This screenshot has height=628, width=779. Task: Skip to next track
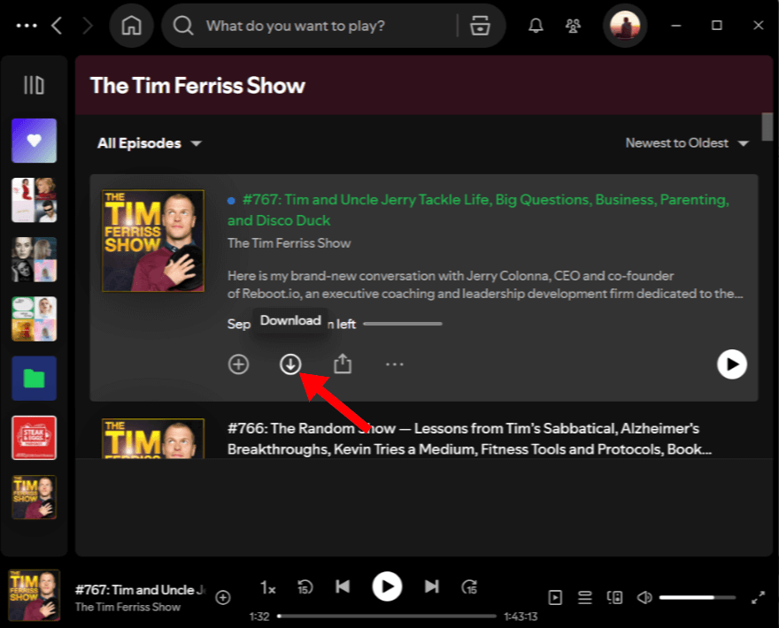coord(432,586)
